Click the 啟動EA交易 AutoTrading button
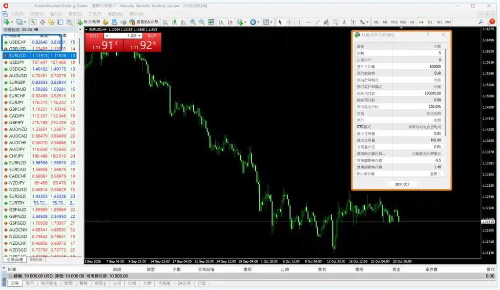 point(144,22)
